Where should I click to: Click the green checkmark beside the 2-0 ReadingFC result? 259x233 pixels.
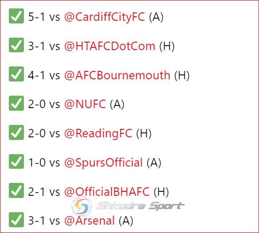[16, 132]
